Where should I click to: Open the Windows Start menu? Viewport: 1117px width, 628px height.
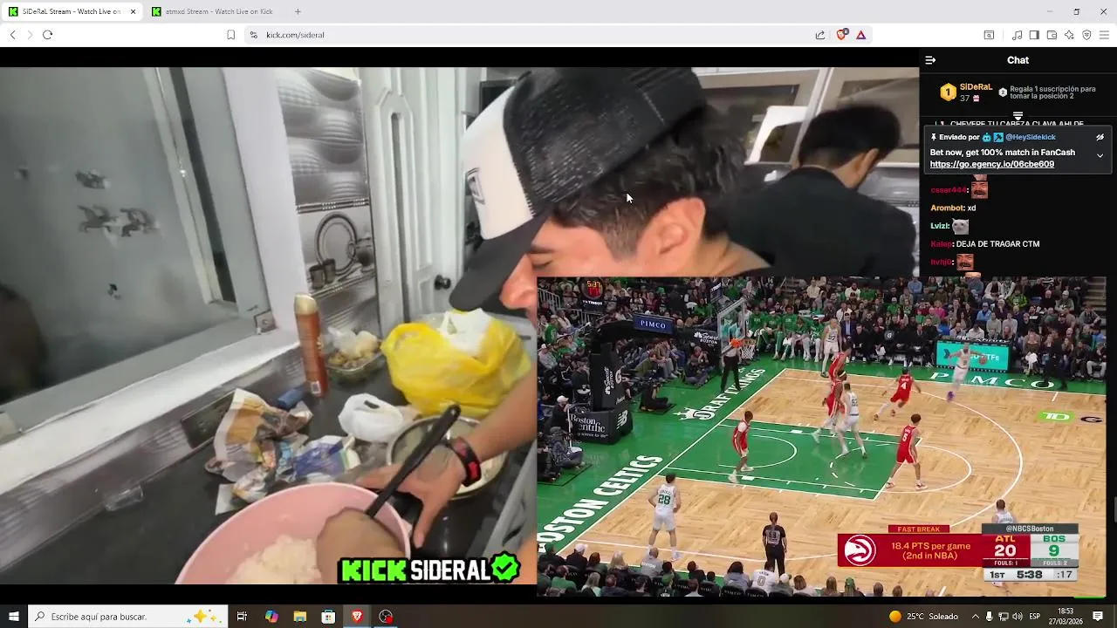(x=13, y=617)
